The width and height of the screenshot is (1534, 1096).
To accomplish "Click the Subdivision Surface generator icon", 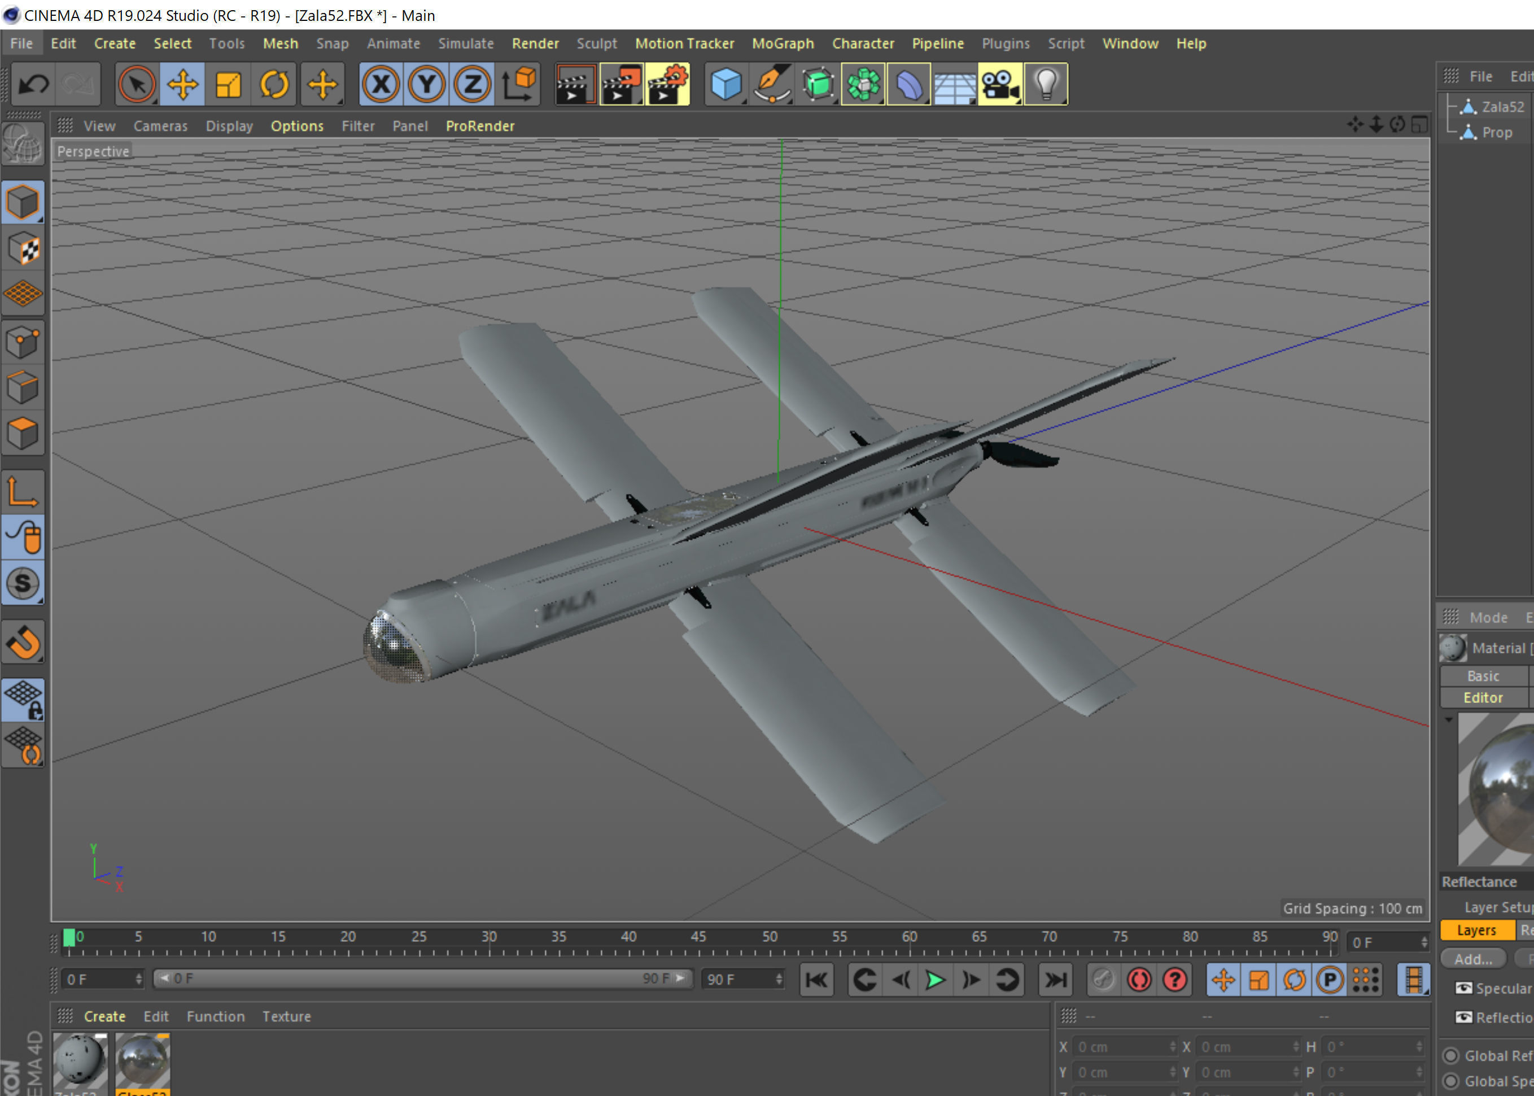I will [x=818, y=84].
